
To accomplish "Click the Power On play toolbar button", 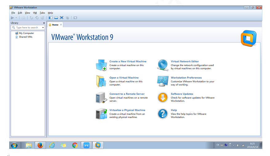I will 12,18.
